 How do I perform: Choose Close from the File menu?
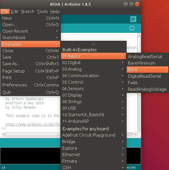point(30,51)
